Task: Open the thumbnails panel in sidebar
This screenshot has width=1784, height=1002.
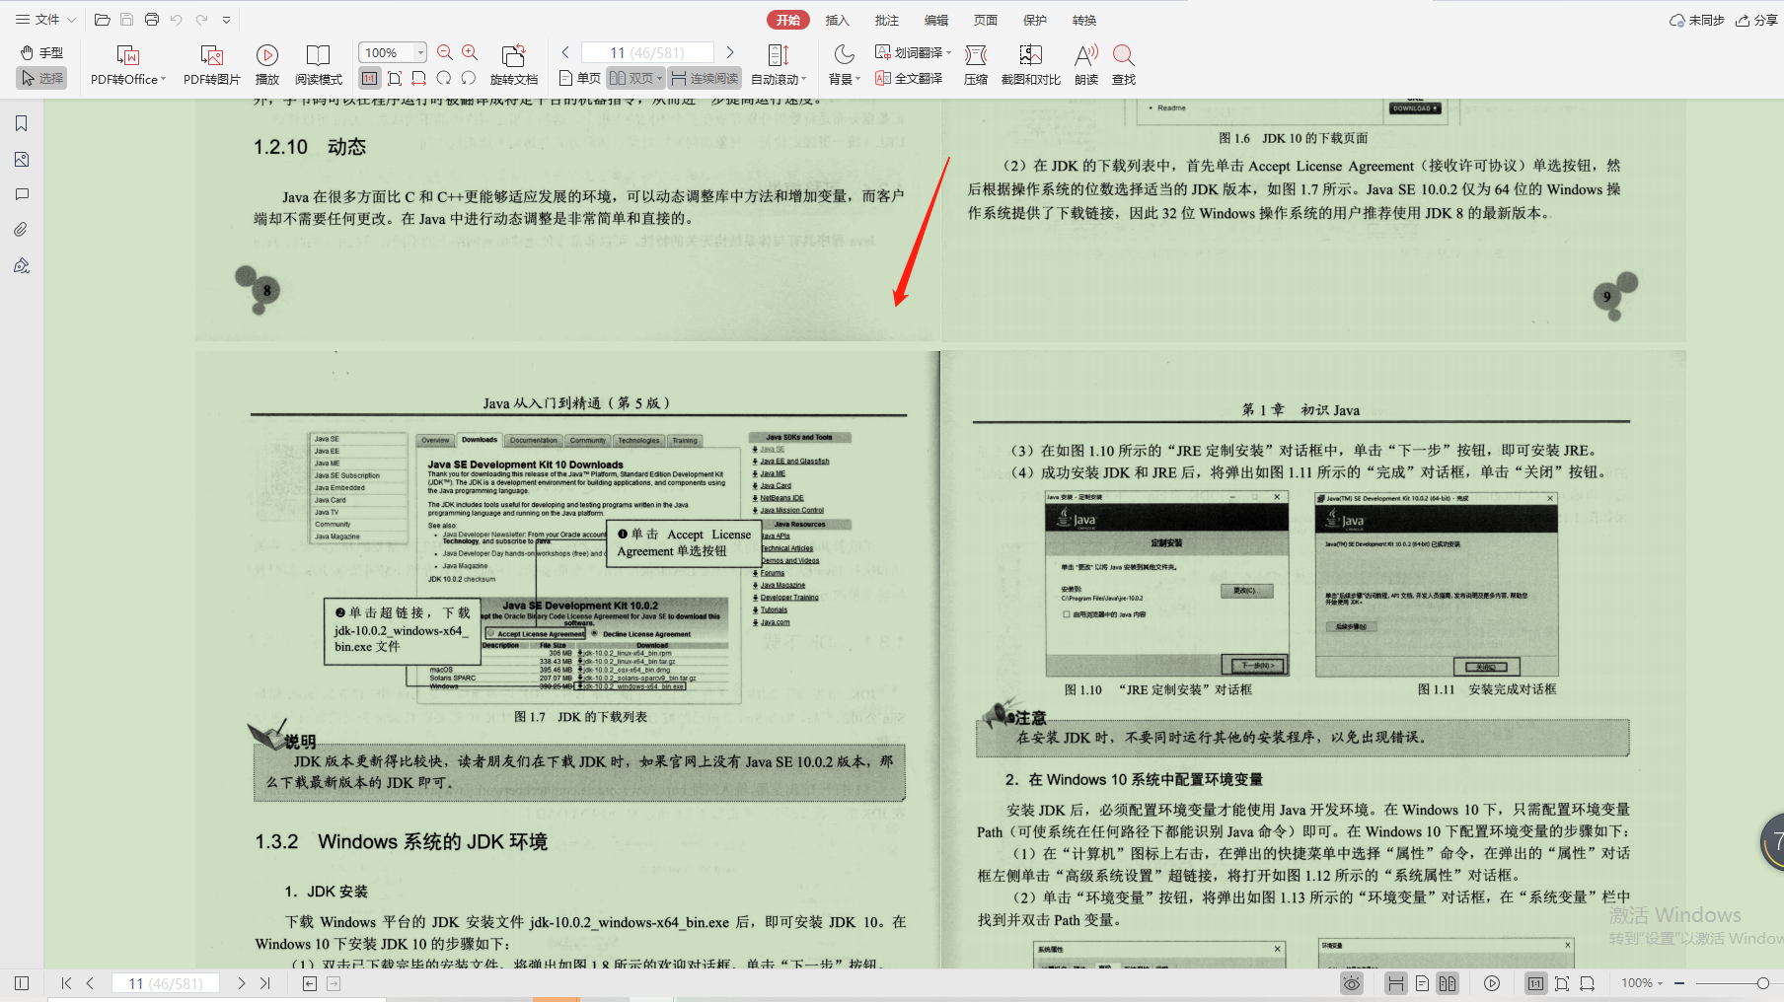Action: (x=22, y=159)
